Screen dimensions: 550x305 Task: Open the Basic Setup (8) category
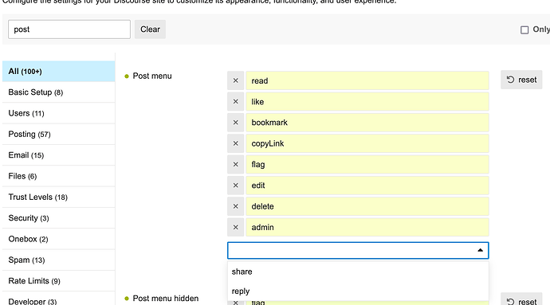[x=58, y=92]
